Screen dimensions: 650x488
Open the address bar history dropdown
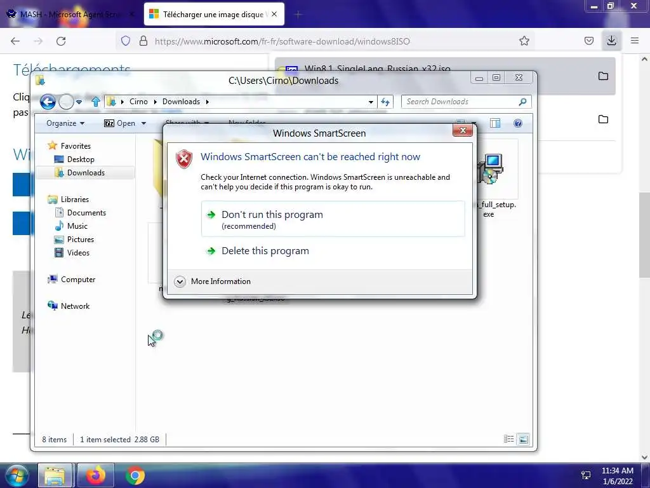point(371,102)
